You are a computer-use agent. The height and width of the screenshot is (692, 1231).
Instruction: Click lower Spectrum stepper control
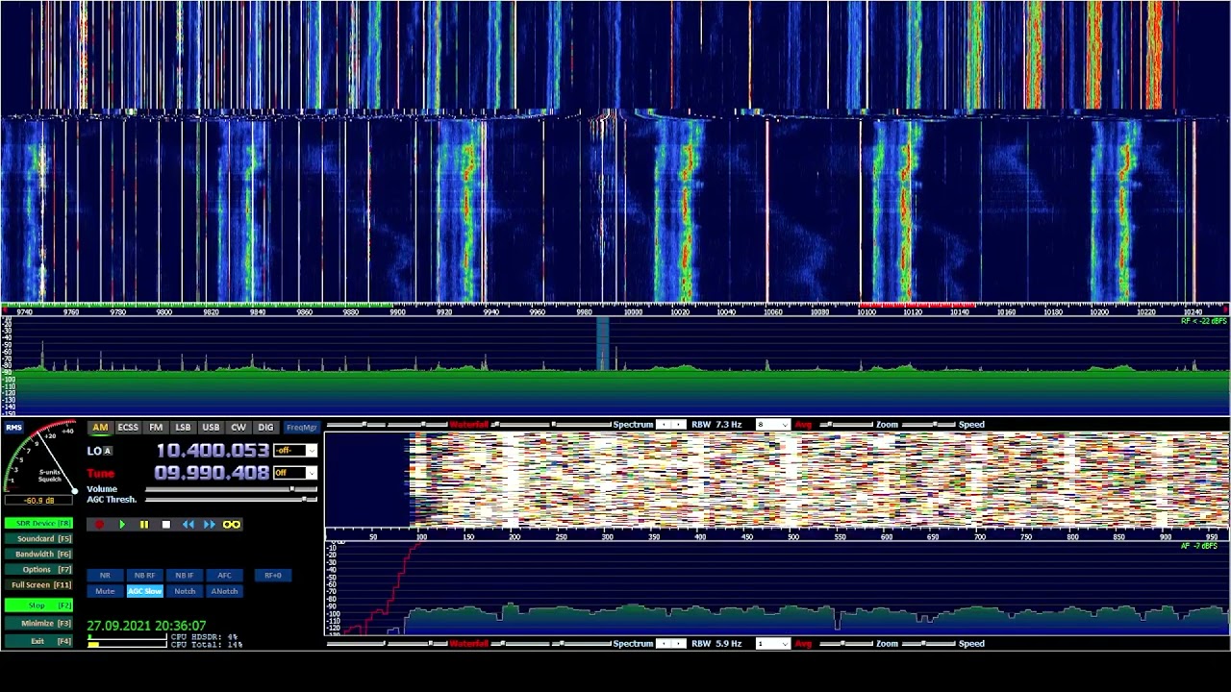(x=670, y=644)
